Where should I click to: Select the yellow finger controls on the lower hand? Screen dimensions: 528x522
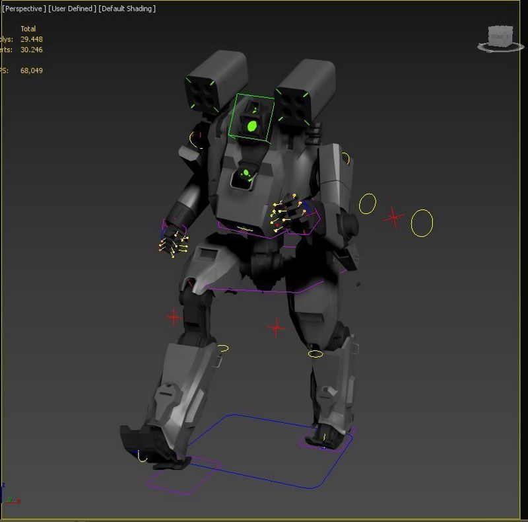click(x=173, y=244)
